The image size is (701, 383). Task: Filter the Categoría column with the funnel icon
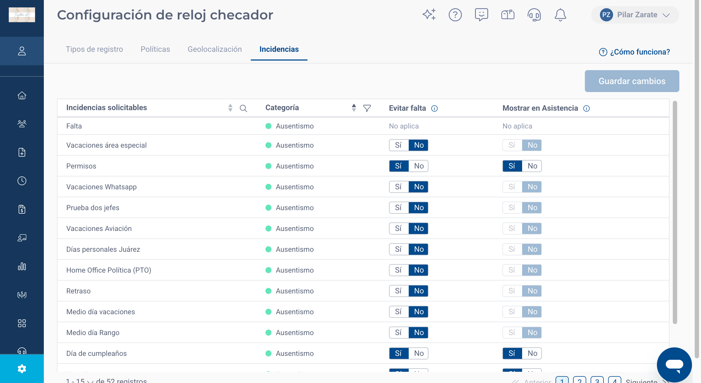tap(367, 108)
